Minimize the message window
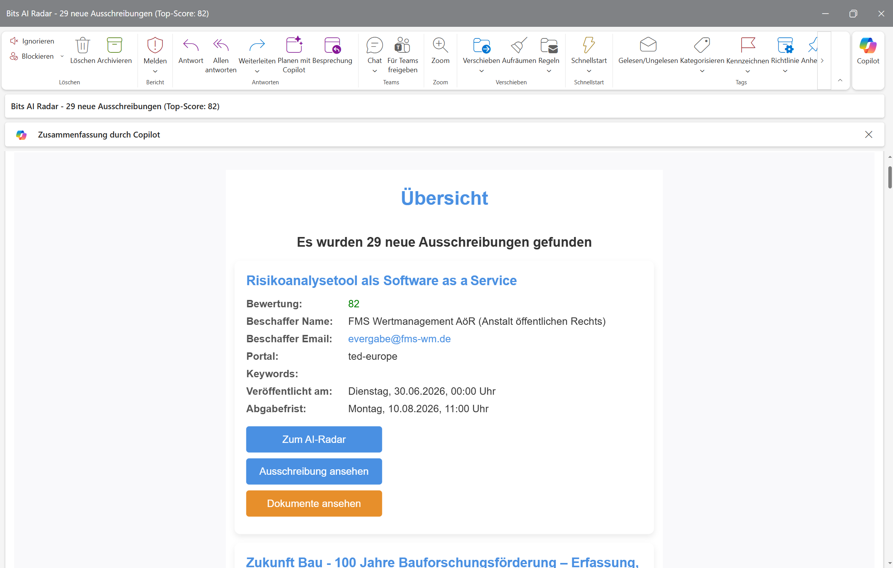This screenshot has width=893, height=568. pyautogui.click(x=825, y=14)
